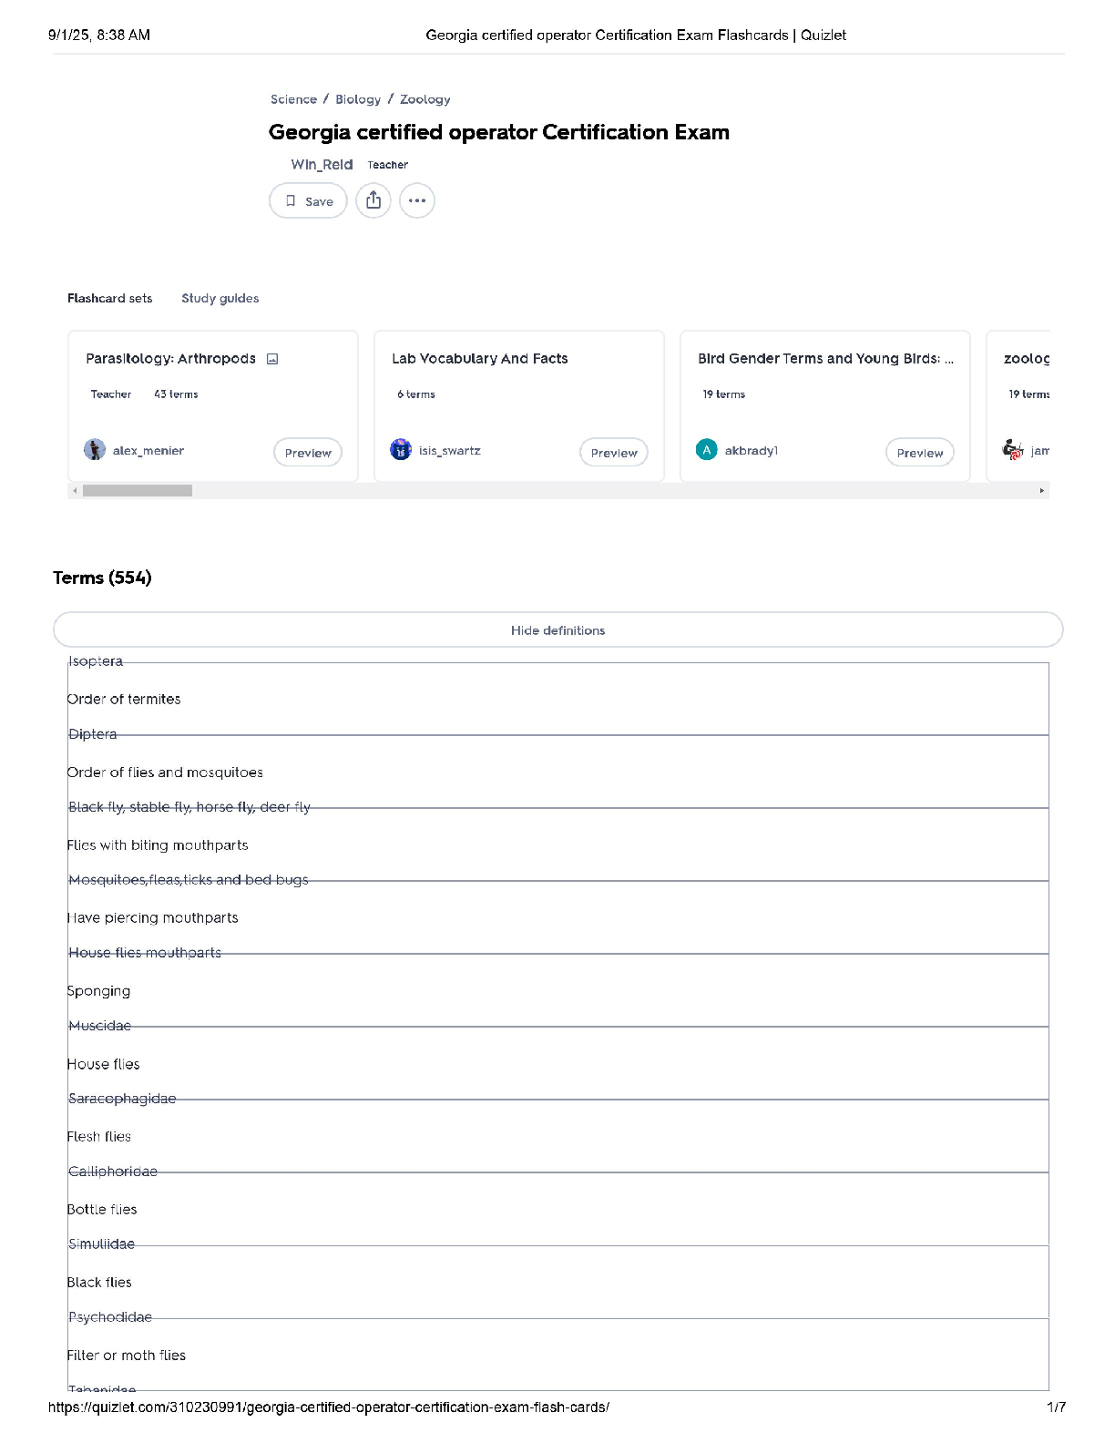Open the three-dot more options menu
The width and height of the screenshot is (1115, 1443).
[x=417, y=200]
